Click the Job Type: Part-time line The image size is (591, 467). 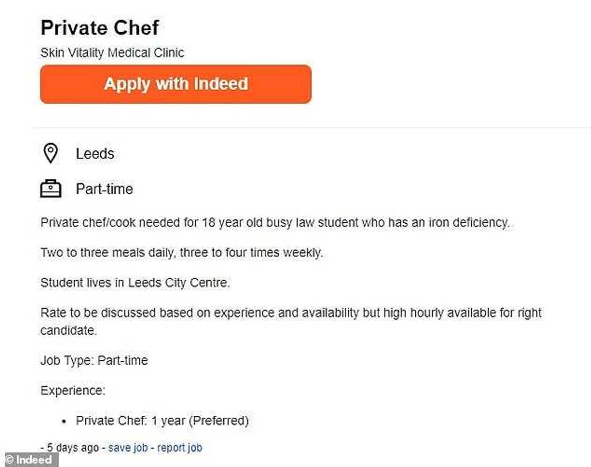[x=94, y=360]
